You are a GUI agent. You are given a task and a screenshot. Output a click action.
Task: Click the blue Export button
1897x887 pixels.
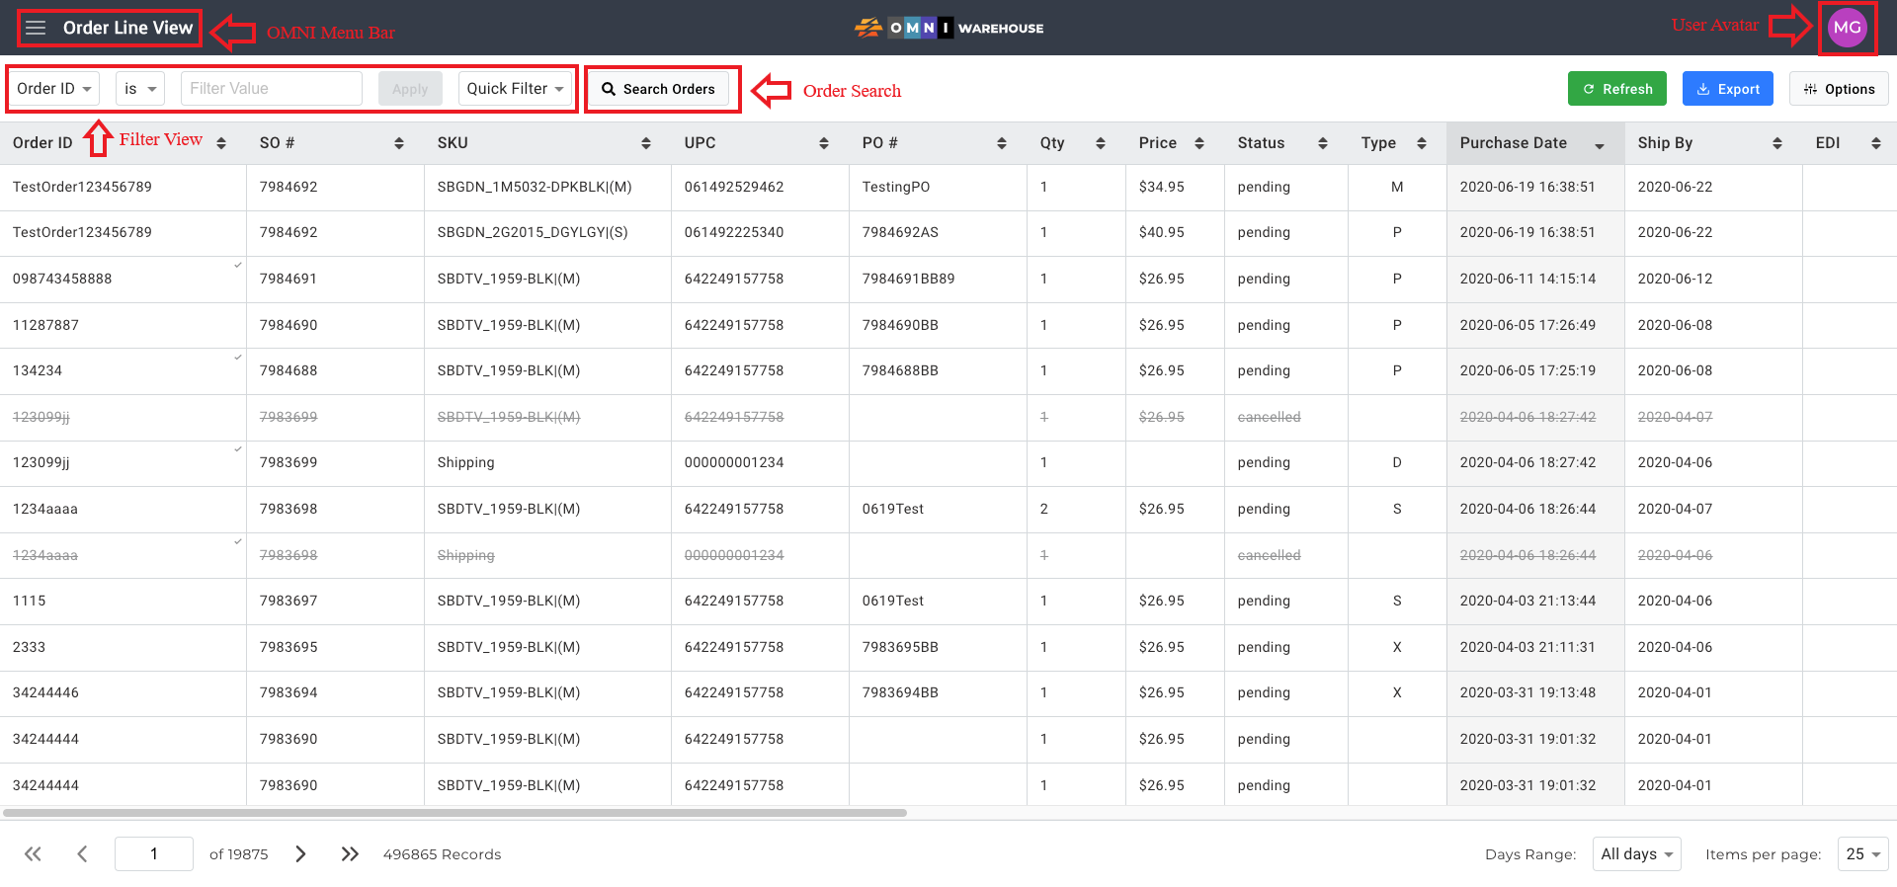[1728, 89]
